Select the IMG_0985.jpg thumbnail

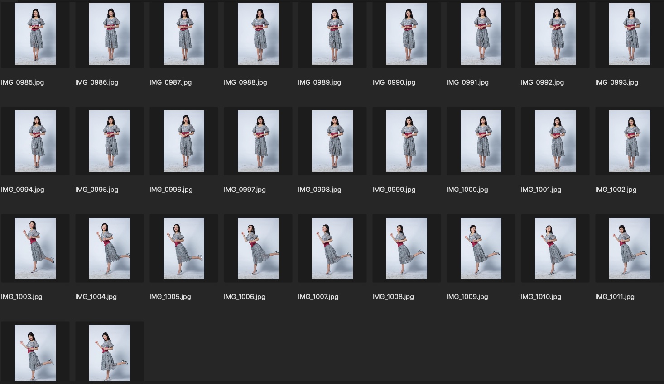[x=35, y=34]
